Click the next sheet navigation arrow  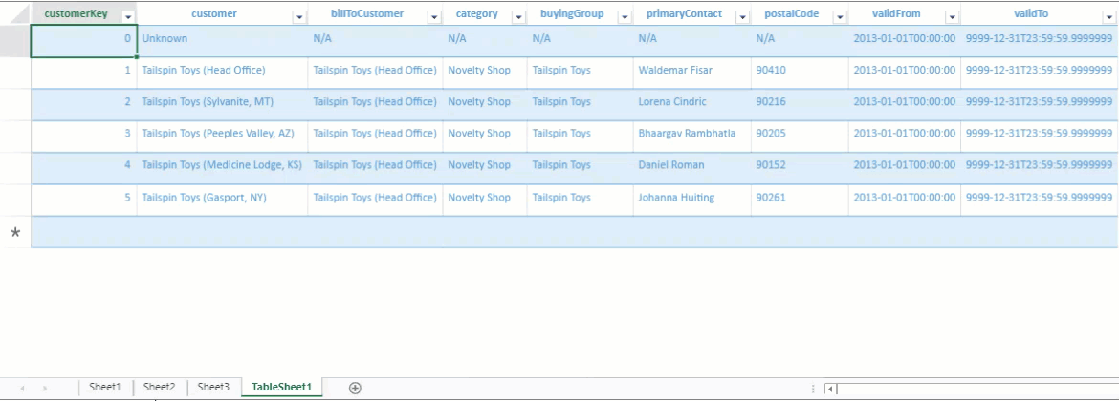[x=45, y=389]
